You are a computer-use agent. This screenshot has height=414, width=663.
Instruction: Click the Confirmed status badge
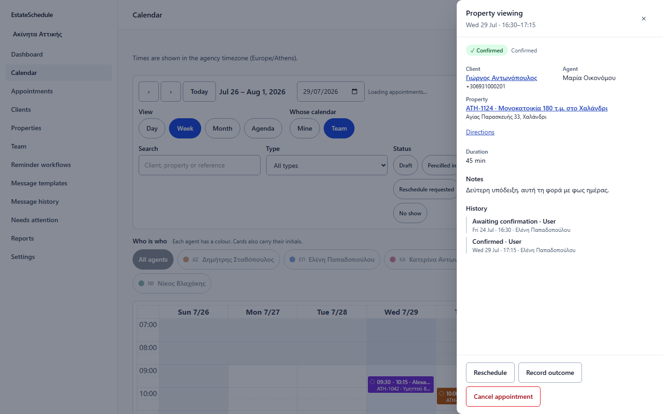487,51
